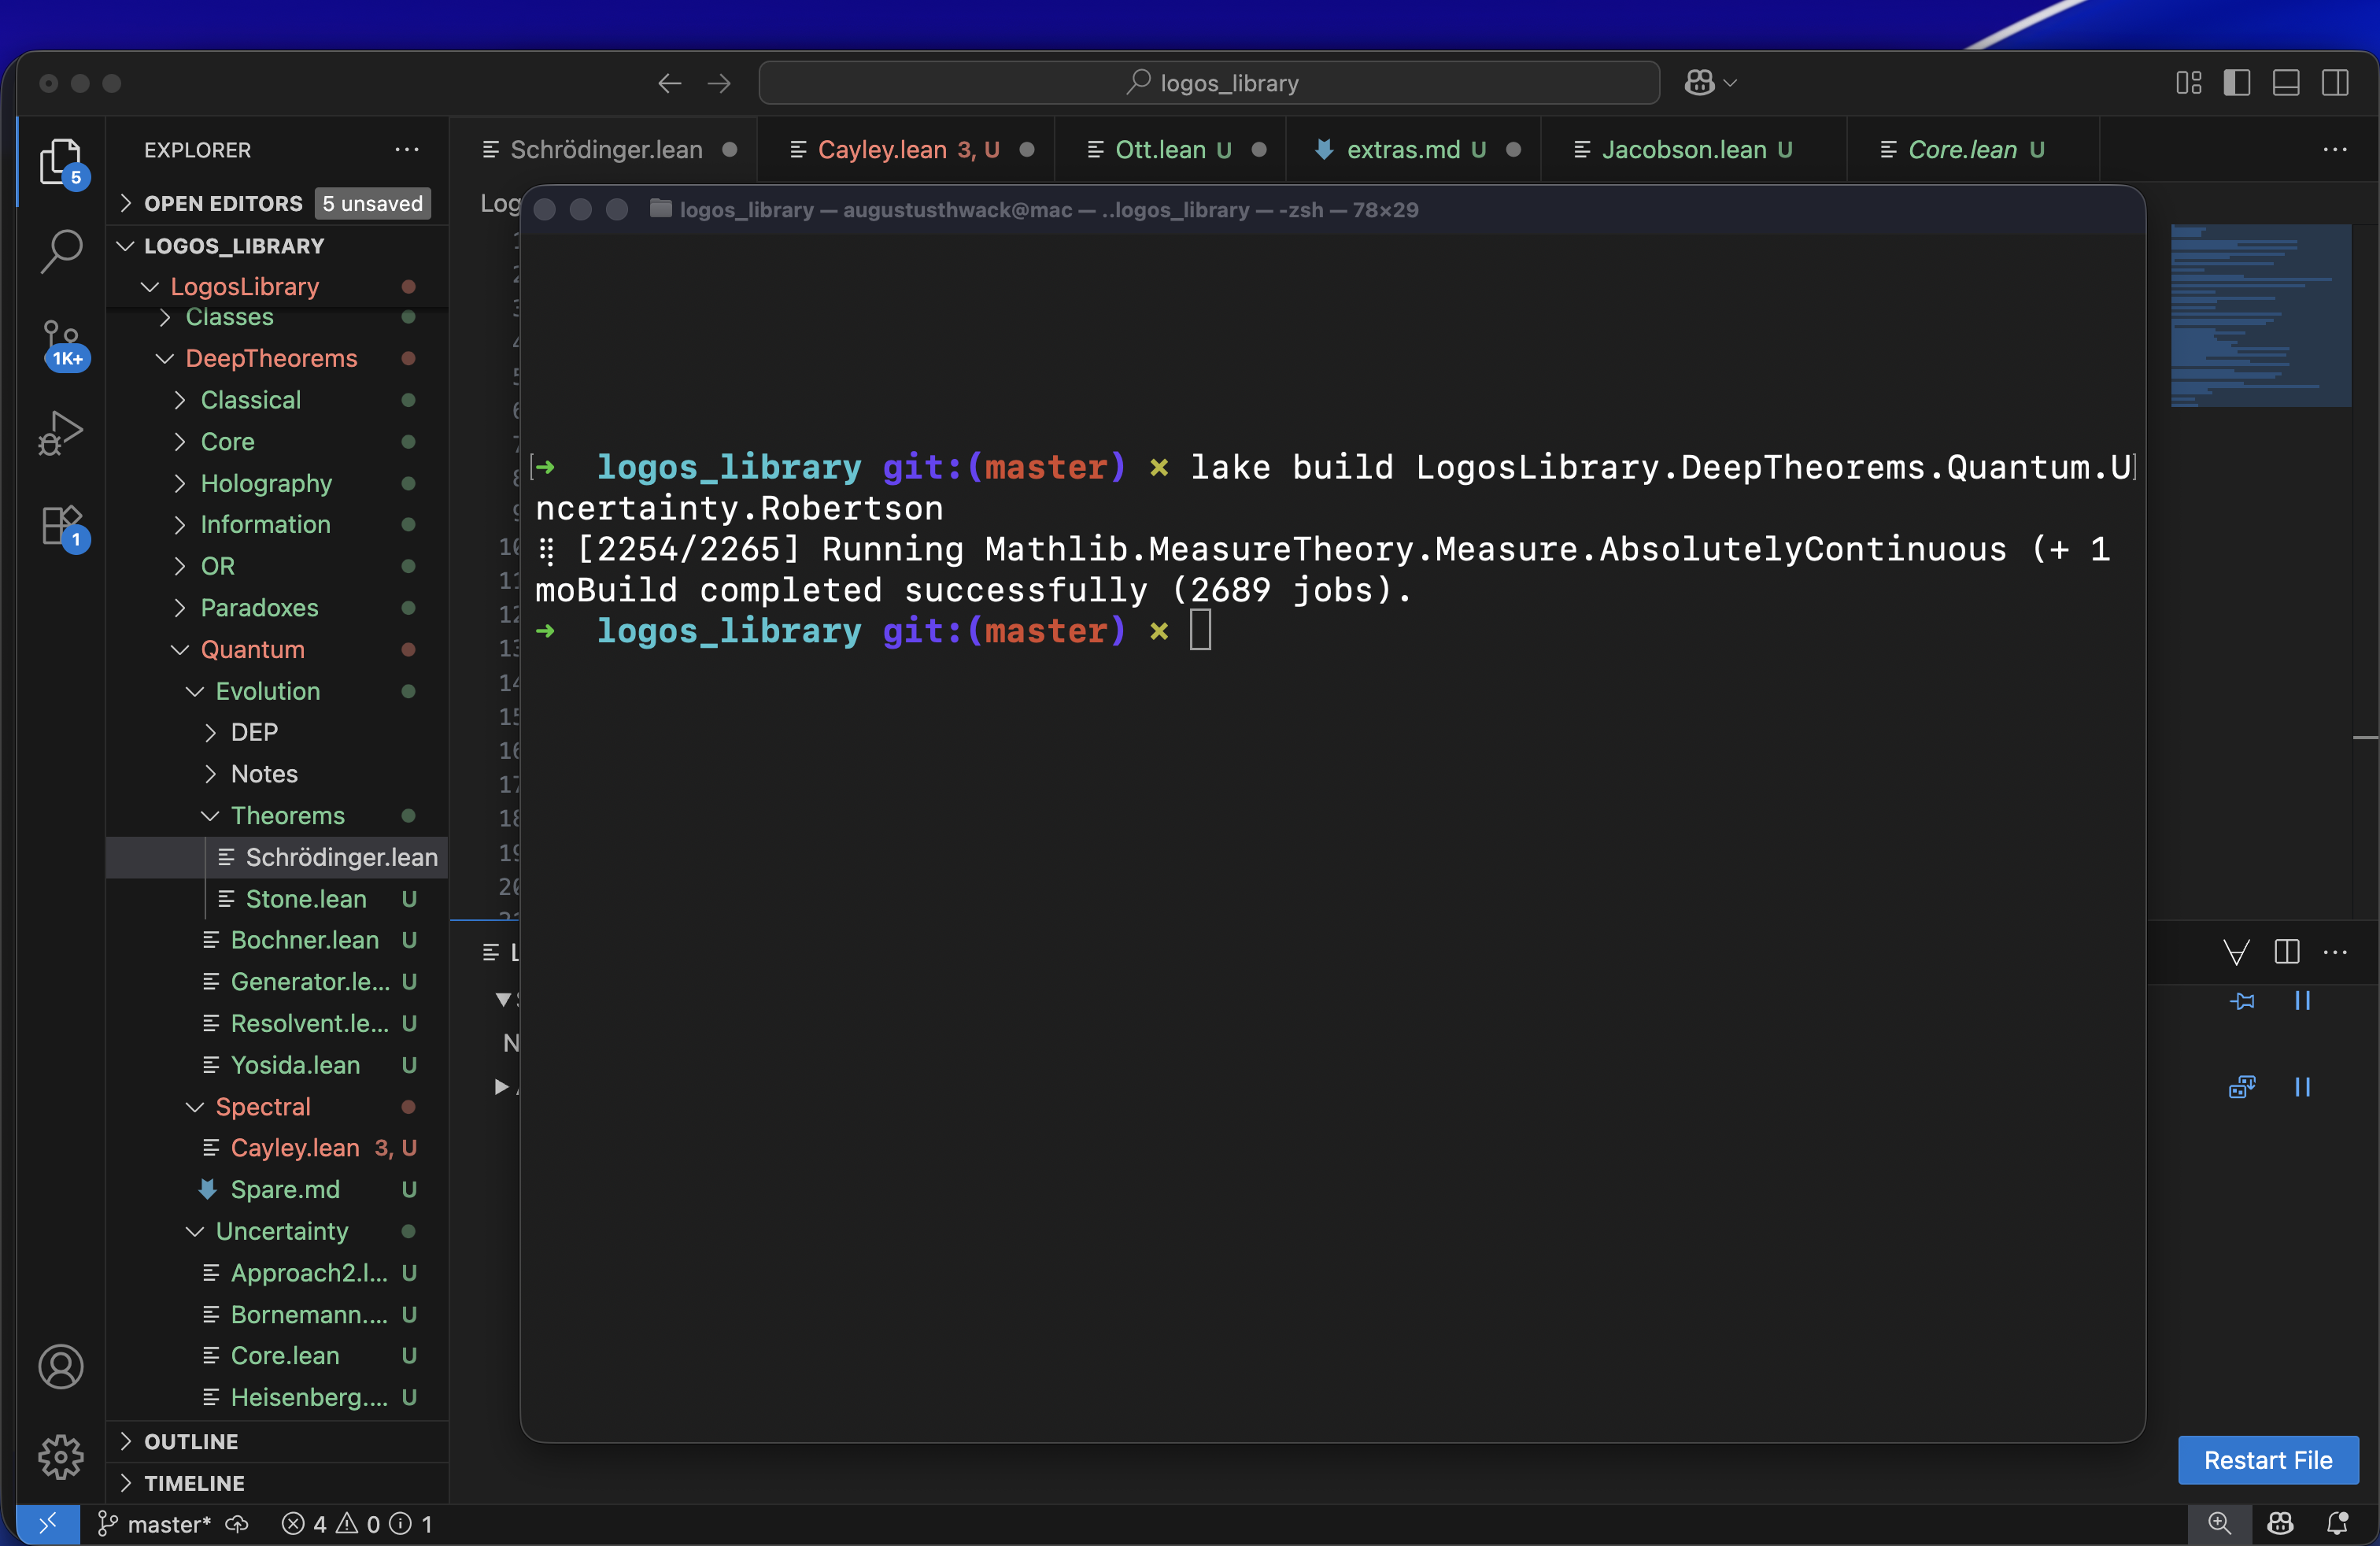Click the Accounts icon

click(x=61, y=1366)
